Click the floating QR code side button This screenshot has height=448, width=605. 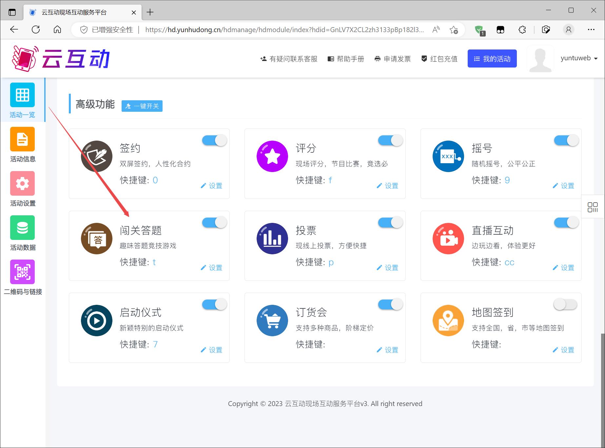pyautogui.click(x=593, y=207)
